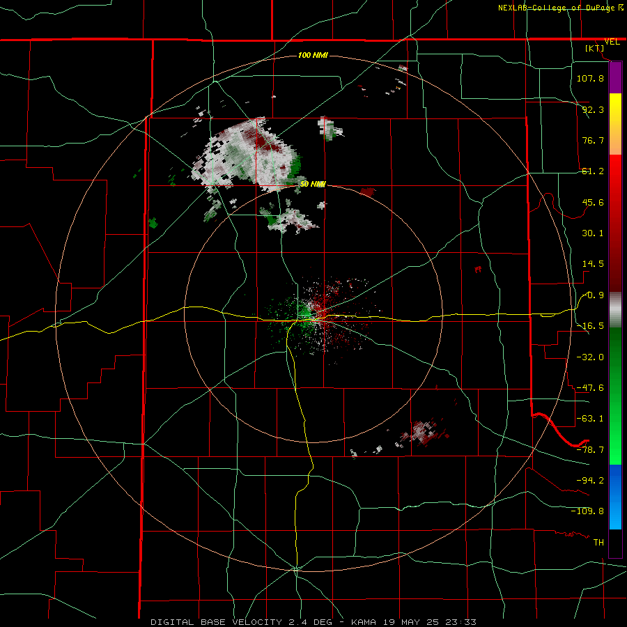Click the -109.8 velocity scale value

pos(587,511)
